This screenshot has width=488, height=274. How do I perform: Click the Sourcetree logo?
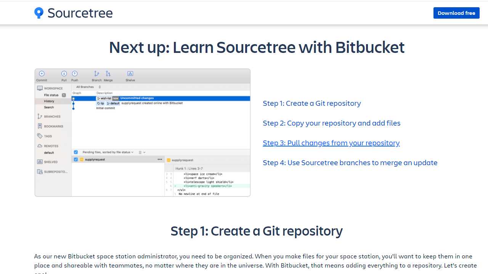pyautogui.click(x=72, y=13)
